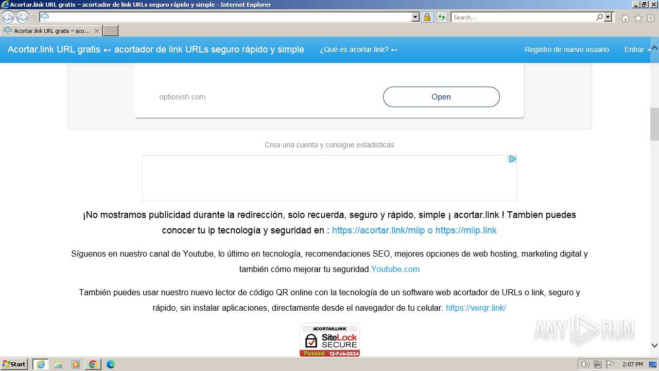Open the recent pages dropdown arrow
Image resolution: width=659 pixels, height=371 pixels.
(x=33, y=18)
